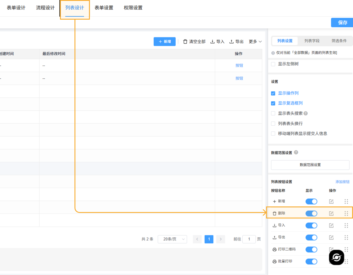Toggle display switch for 新增 row

click(x=311, y=201)
